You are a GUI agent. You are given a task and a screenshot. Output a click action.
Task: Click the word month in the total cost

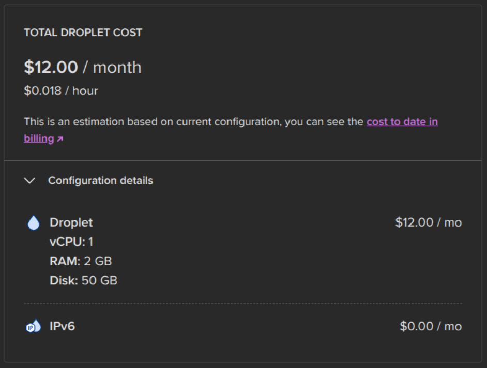[x=117, y=67]
